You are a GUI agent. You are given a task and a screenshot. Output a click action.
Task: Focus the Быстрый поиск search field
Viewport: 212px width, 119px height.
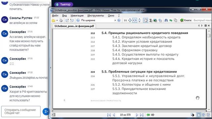click(202, 20)
